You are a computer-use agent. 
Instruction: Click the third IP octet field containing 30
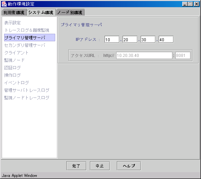pyautogui.click(x=148, y=40)
